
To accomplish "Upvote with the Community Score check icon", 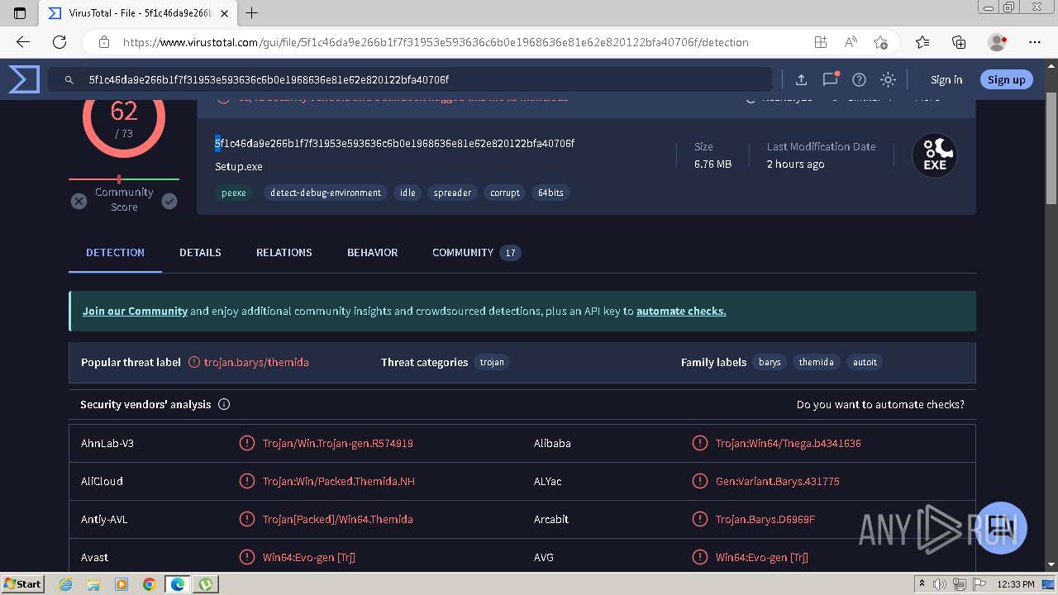I will point(169,201).
